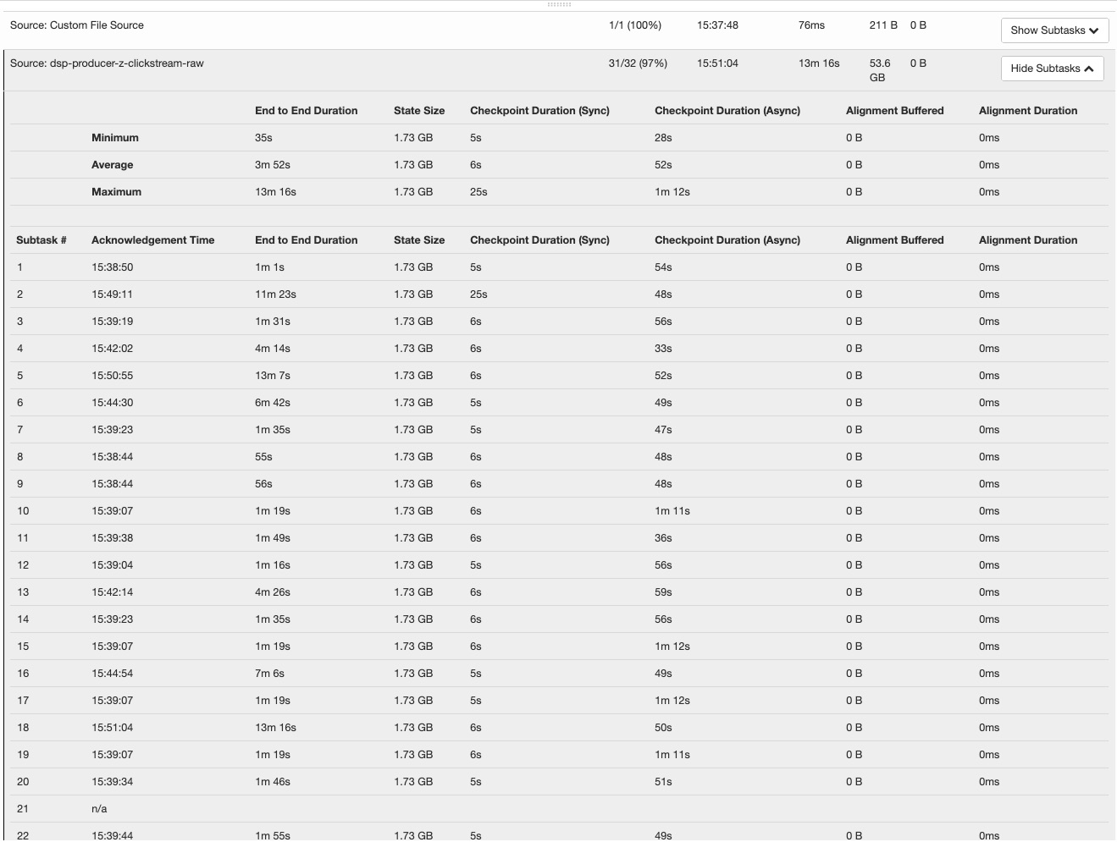This screenshot has height=842, width=1117.
Task: Click the Acknowledgement Time column header
Action: pos(152,240)
